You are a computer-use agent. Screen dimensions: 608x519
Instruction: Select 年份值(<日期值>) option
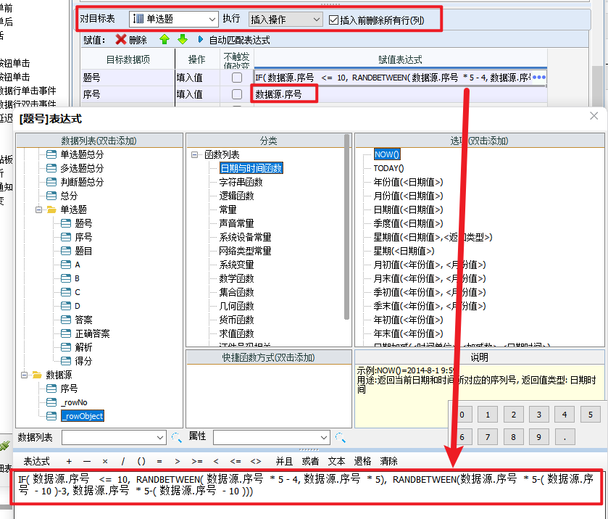click(408, 183)
